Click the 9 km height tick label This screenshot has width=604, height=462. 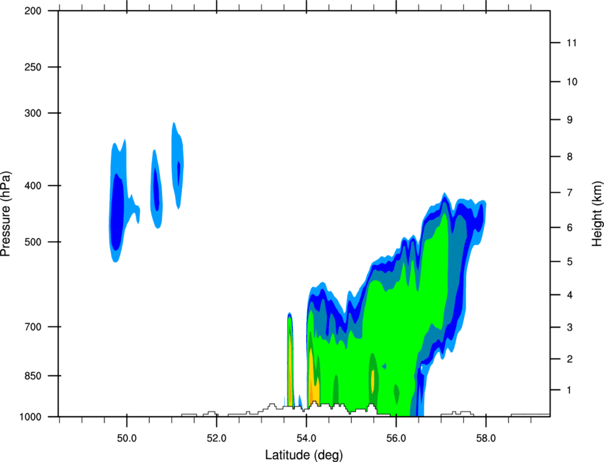(570, 120)
